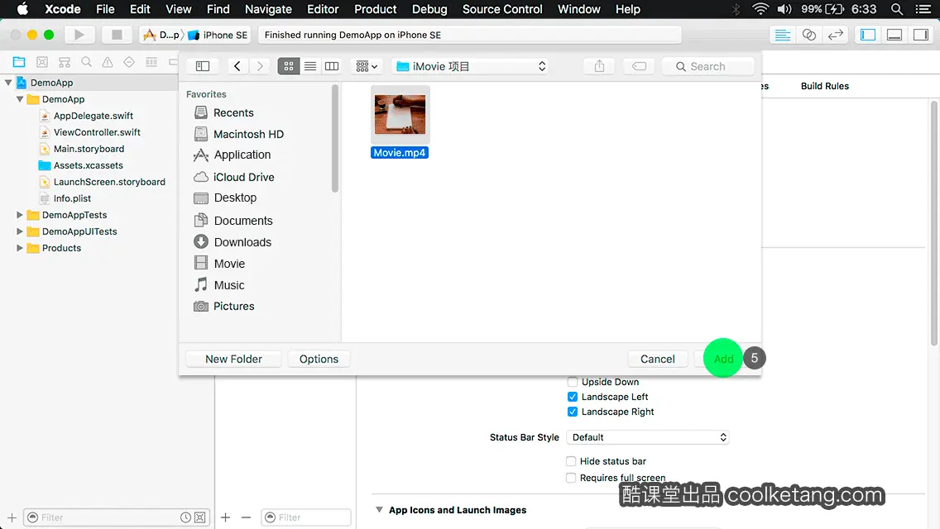
Task: Open Spotlight search in menu bar
Action: tap(897, 9)
